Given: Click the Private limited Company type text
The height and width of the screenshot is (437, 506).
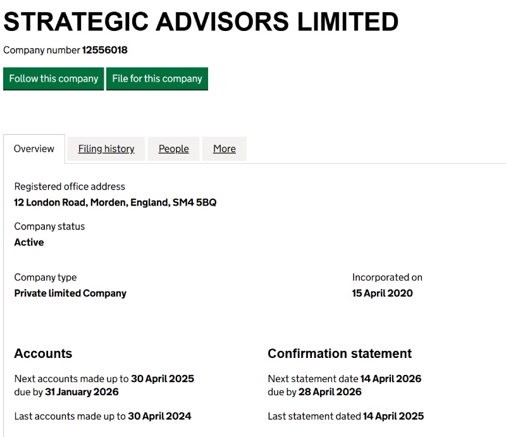Looking at the screenshot, I should tap(70, 293).
